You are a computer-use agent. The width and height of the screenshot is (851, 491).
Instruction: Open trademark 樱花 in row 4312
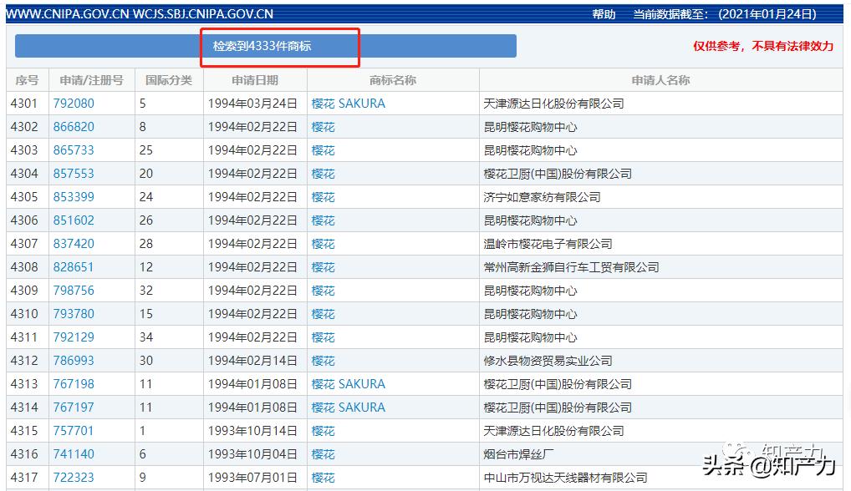[323, 361]
